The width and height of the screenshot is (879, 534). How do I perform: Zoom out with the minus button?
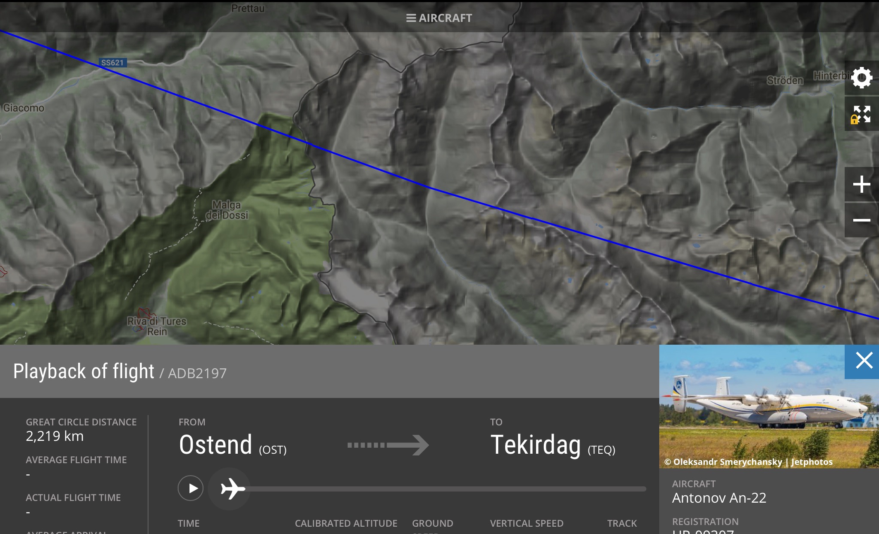pyautogui.click(x=861, y=220)
